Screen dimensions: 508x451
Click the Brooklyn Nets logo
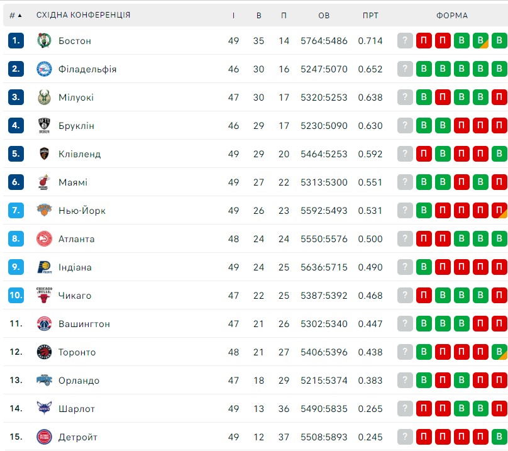pos(44,125)
